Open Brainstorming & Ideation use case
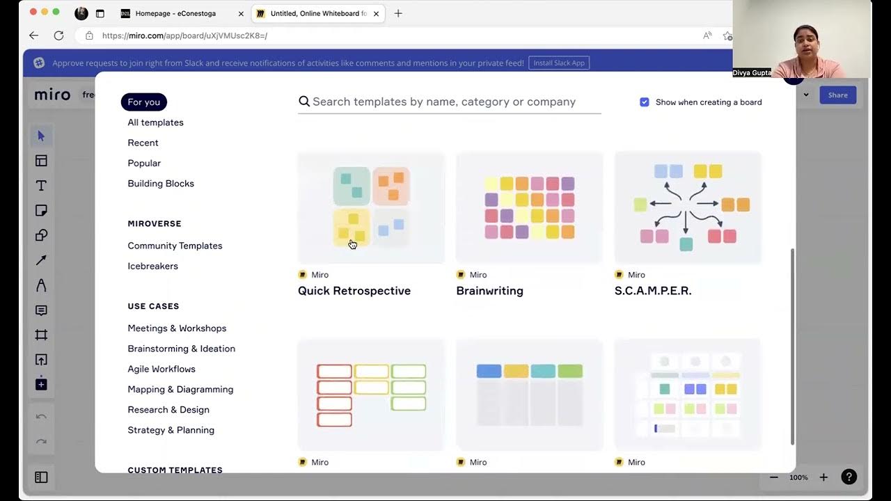 tap(182, 349)
